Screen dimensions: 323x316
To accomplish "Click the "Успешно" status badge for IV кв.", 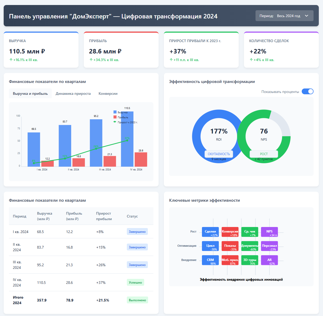I will pos(136,282).
